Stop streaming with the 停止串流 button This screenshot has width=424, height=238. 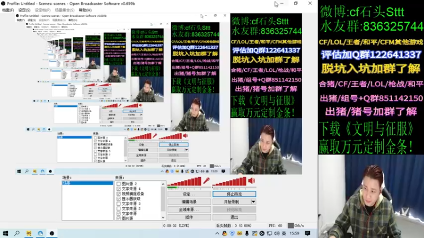pyautogui.click(x=234, y=194)
